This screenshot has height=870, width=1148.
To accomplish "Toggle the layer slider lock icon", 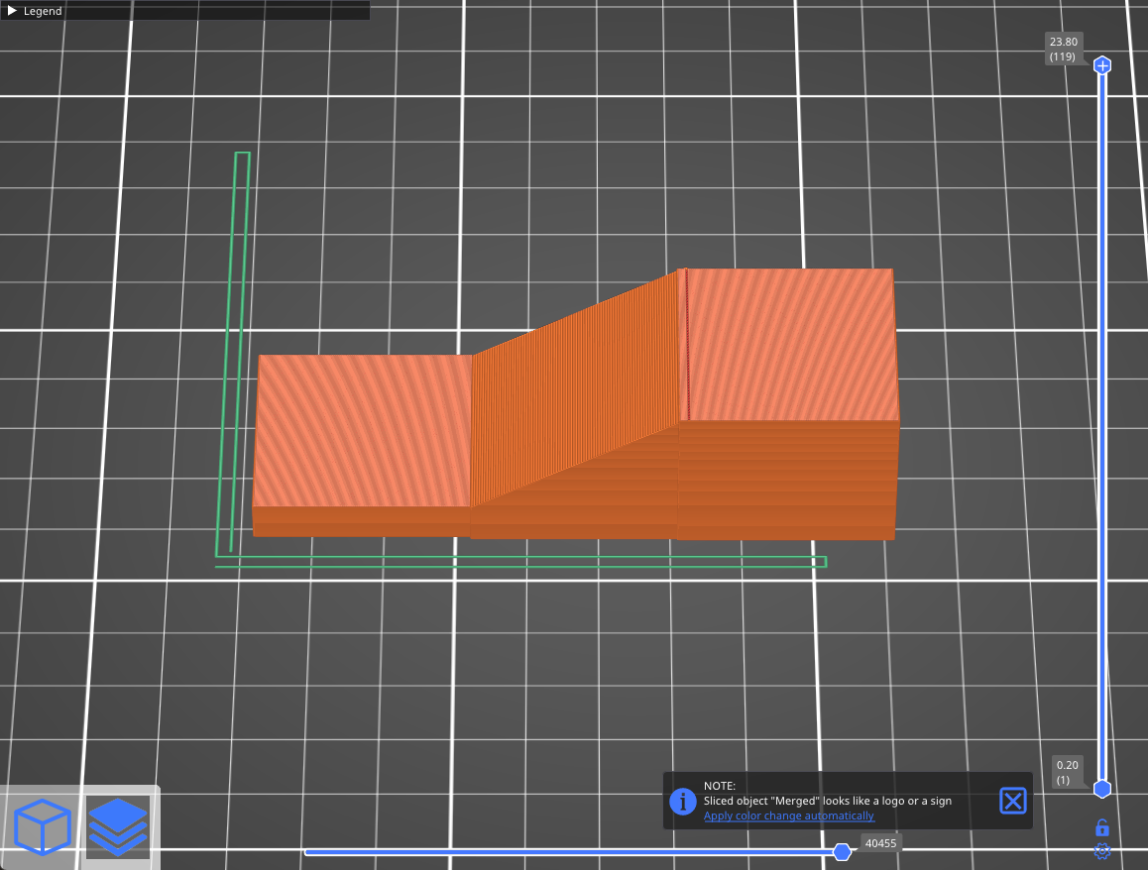I will (x=1101, y=827).
